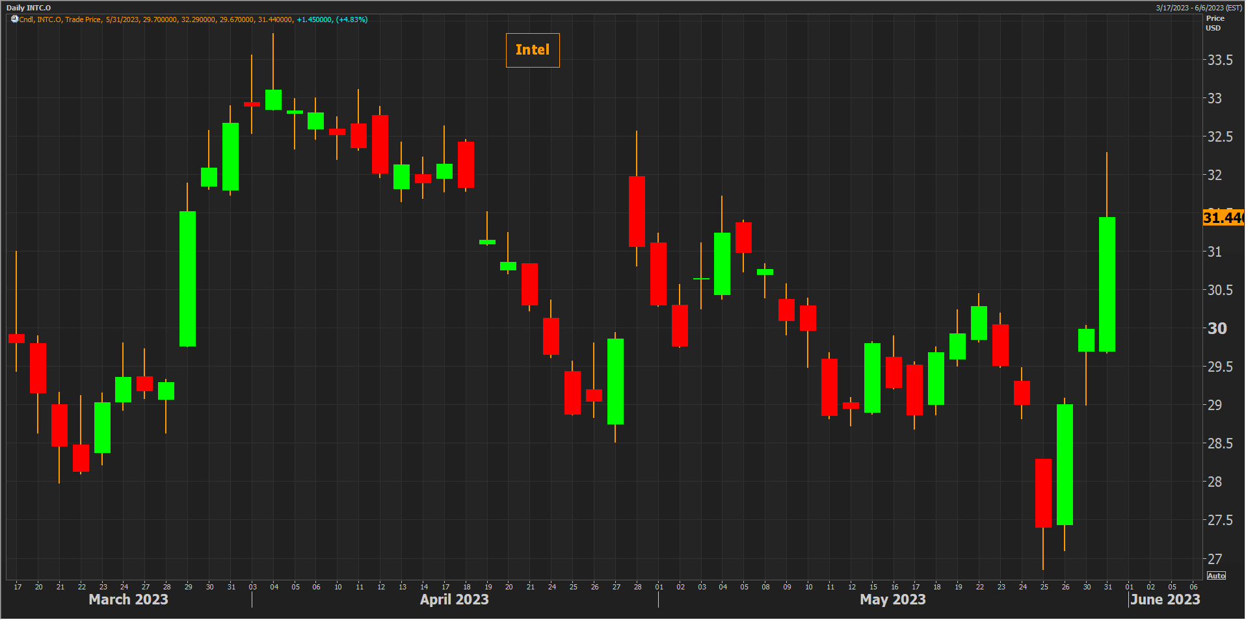Select the Intel text annotation box

tap(533, 50)
